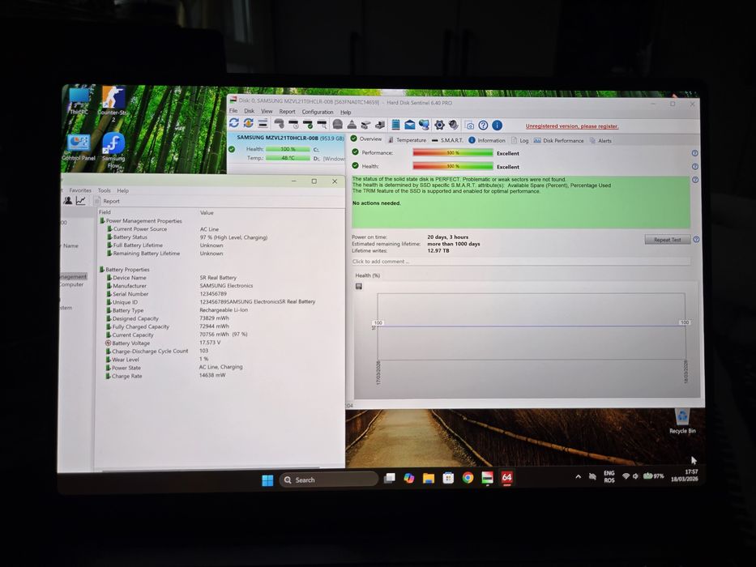Click the envelope send-report icon in Sentinel toolbar
756x567 pixels.
(410, 125)
